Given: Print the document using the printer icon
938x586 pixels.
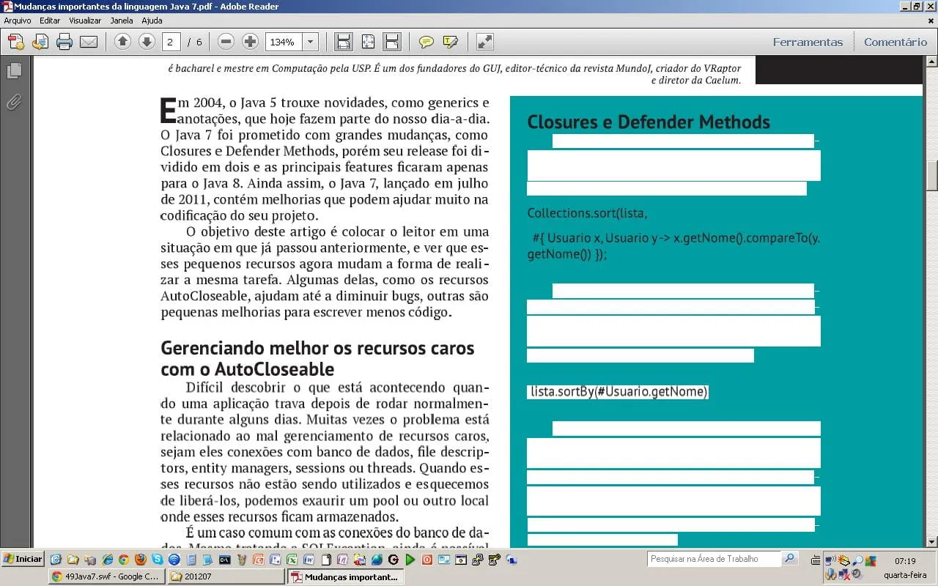Looking at the screenshot, I should 64,42.
